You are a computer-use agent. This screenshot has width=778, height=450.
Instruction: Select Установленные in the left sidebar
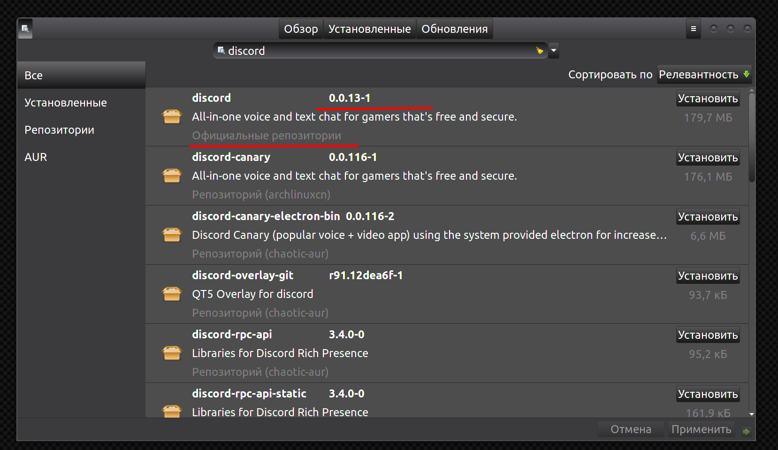coord(82,102)
